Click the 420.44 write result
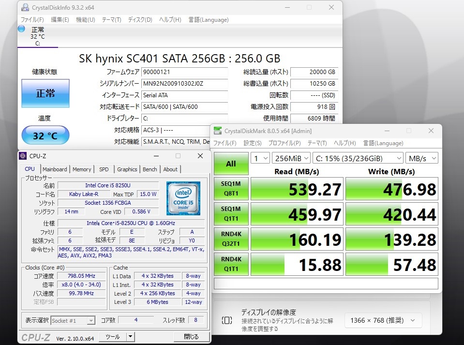The image size is (464, 345). pos(392,214)
